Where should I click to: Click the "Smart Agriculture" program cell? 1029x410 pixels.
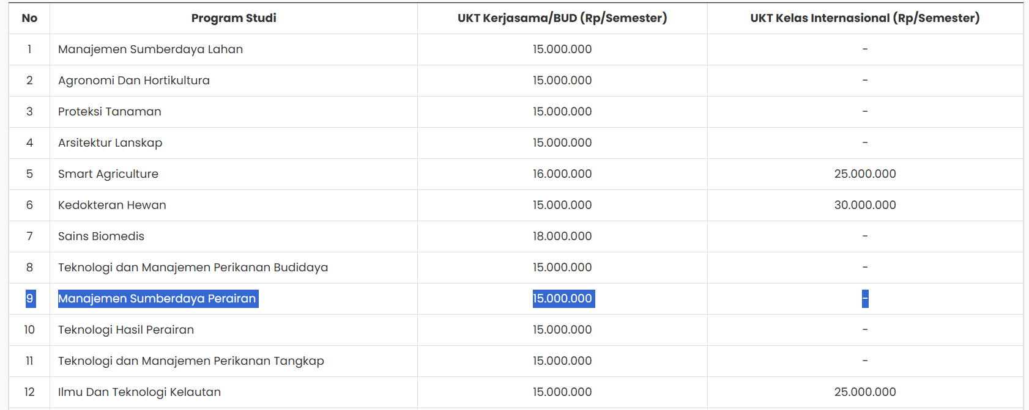coord(108,174)
